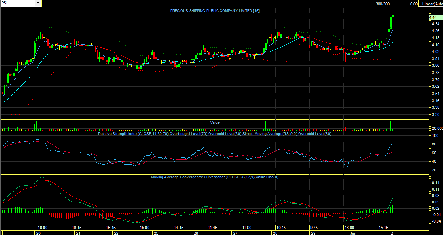Click the PSL symbol input field
443x235 pixels.
[18, 3]
